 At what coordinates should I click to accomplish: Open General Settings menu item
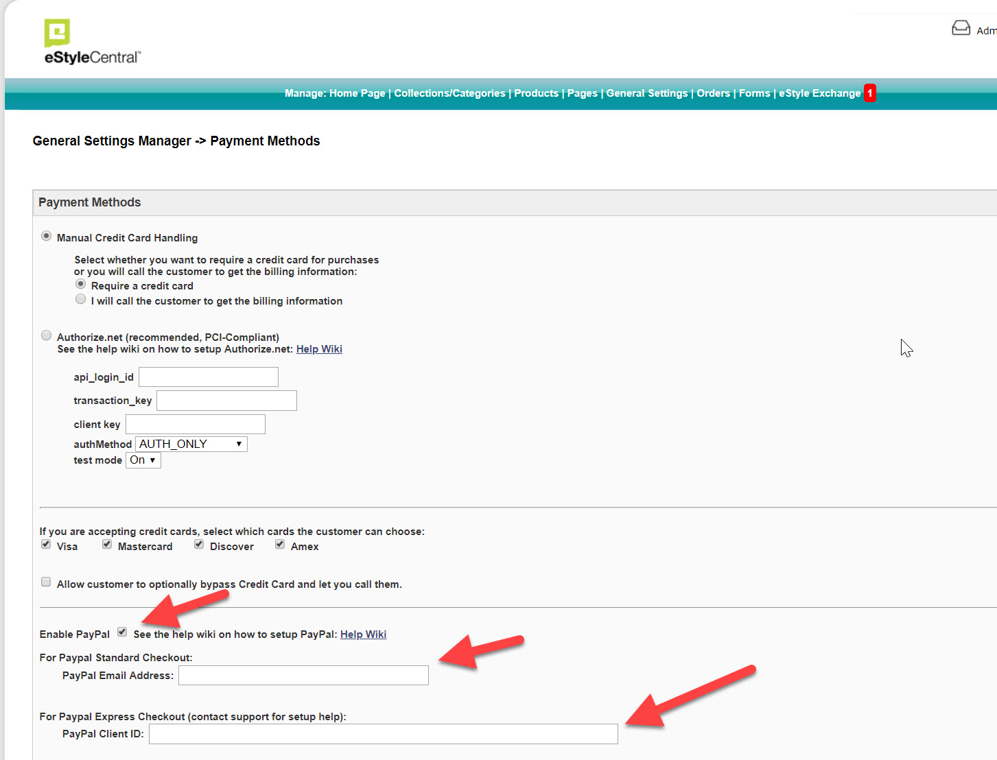[x=647, y=93]
